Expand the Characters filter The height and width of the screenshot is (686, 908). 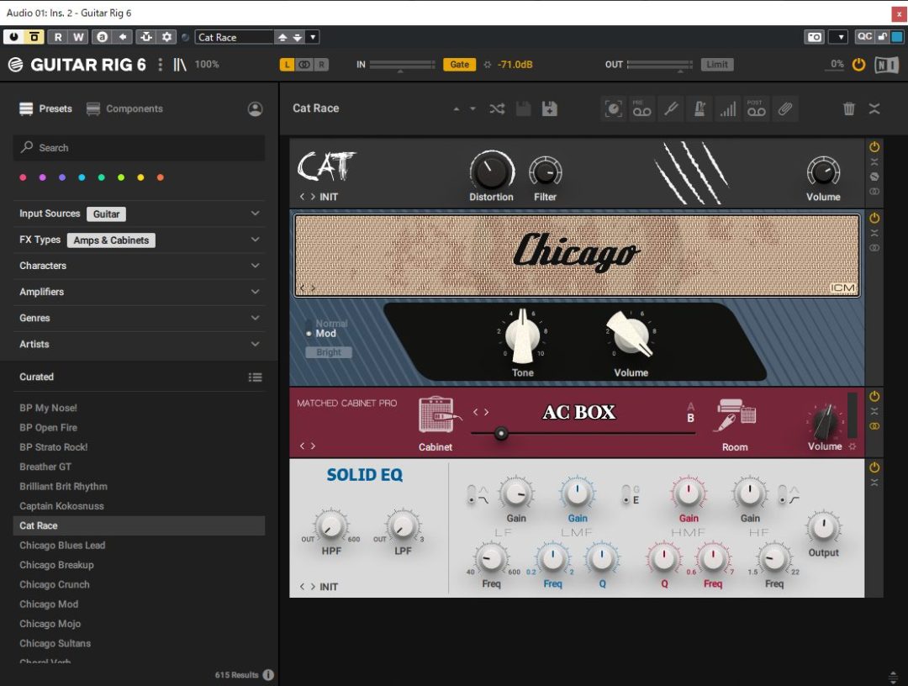click(255, 266)
